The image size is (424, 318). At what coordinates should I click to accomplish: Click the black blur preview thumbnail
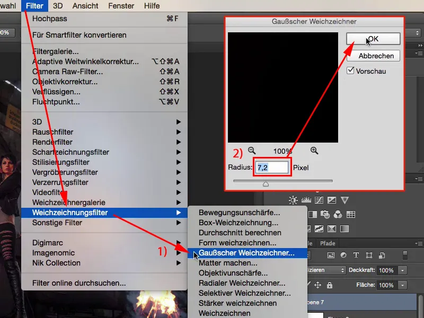point(283,87)
